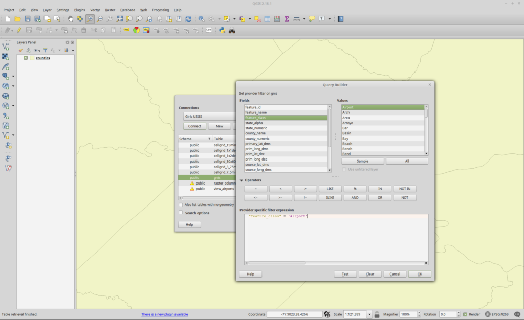524x320 pixels.
Task: Open the Layer menu
Action: [47, 10]
